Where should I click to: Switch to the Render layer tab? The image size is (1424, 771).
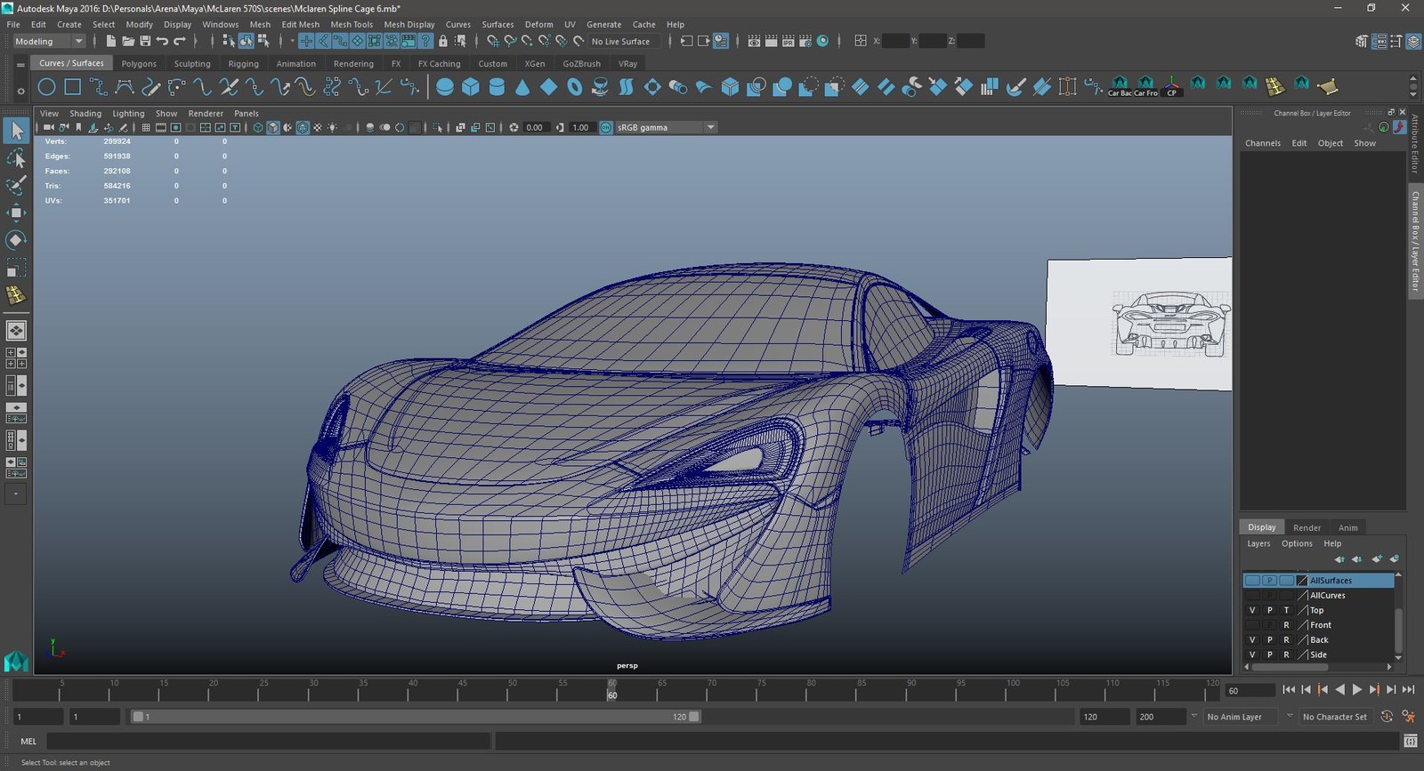point(1307,527)
